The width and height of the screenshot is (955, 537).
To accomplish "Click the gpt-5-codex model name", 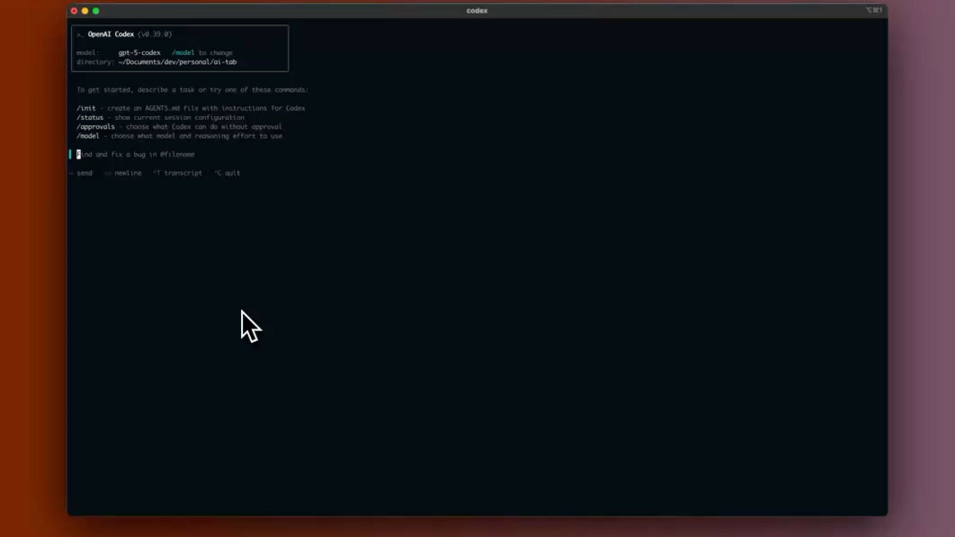I will pos(139,53).
